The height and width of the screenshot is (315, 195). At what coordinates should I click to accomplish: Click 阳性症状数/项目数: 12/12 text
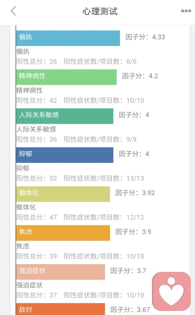tap(104, 217)
